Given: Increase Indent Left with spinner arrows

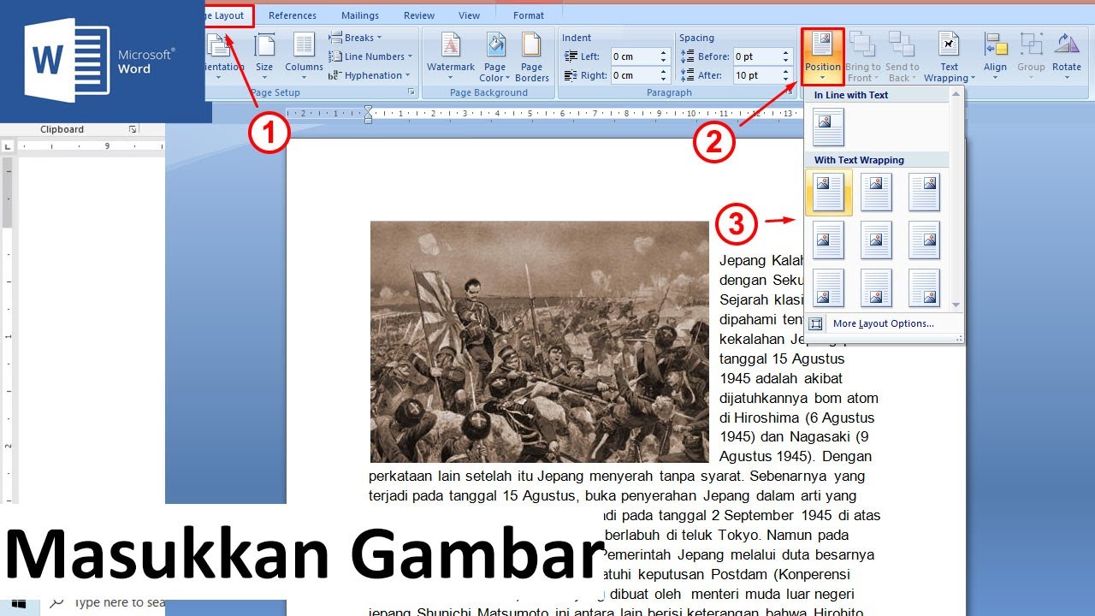Looking at the screenshot, I should point(663,53).
